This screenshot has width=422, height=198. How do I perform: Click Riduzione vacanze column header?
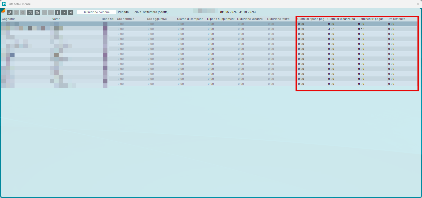coord(250,19)
